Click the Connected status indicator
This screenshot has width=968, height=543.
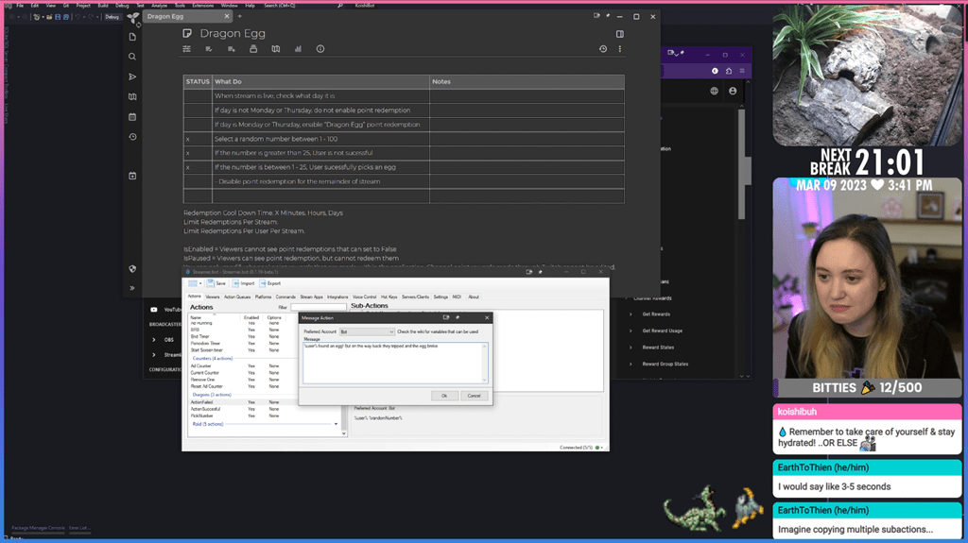click(580, 448)
